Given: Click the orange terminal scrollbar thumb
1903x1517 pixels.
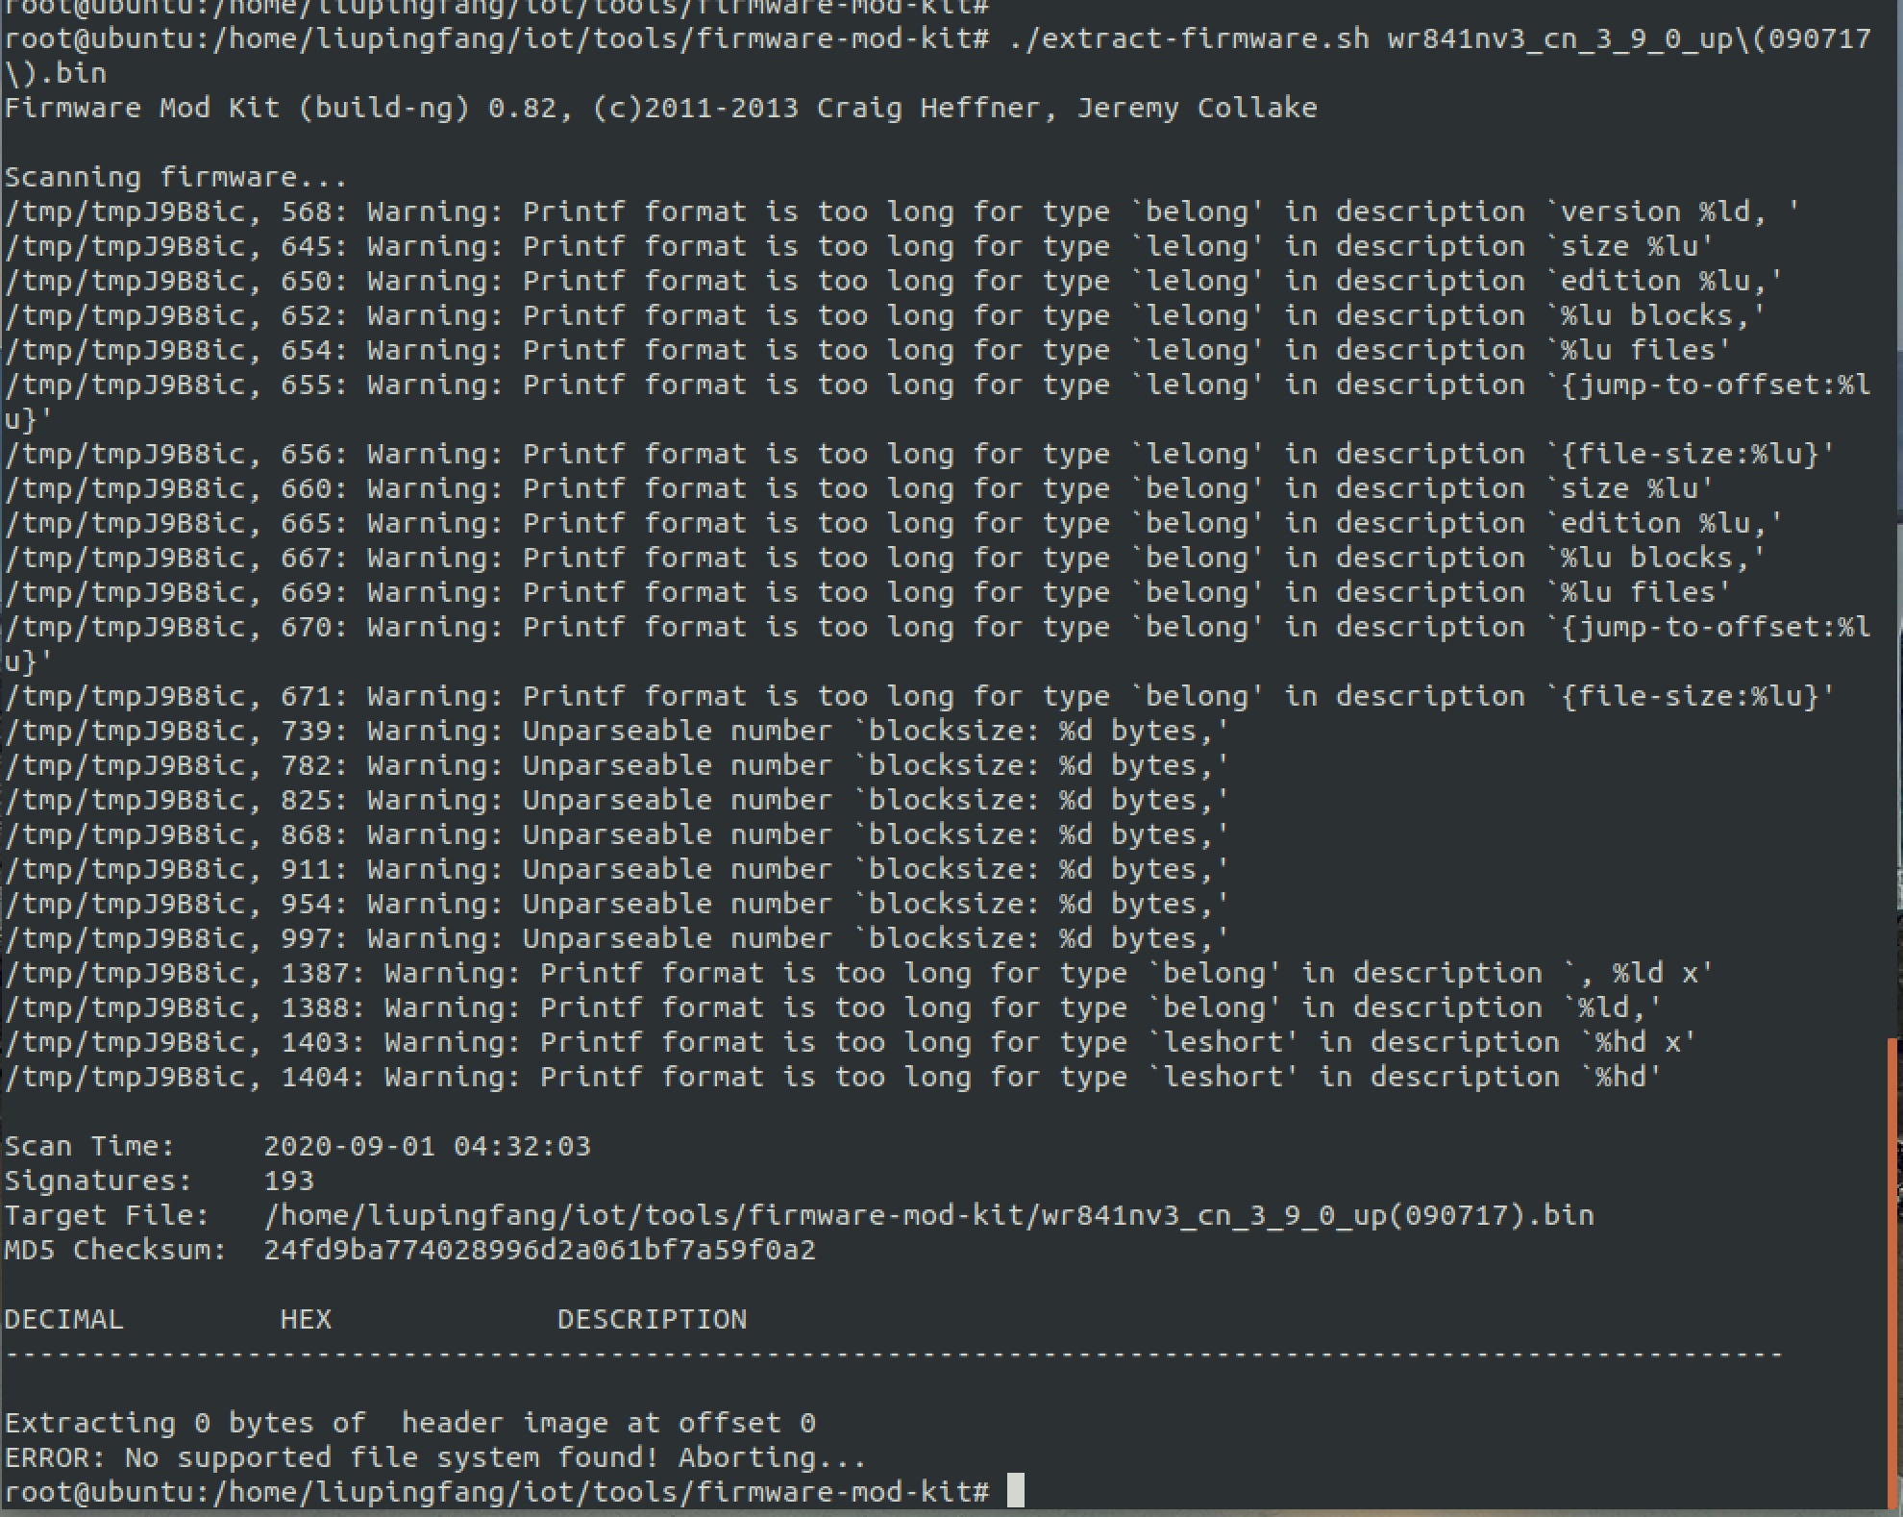Looking at the screenshot, I should 1892,1268.
